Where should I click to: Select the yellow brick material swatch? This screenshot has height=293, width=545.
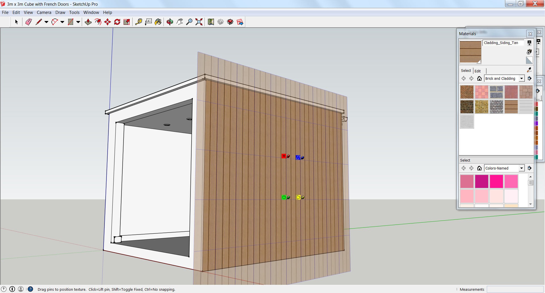(482, 107)
